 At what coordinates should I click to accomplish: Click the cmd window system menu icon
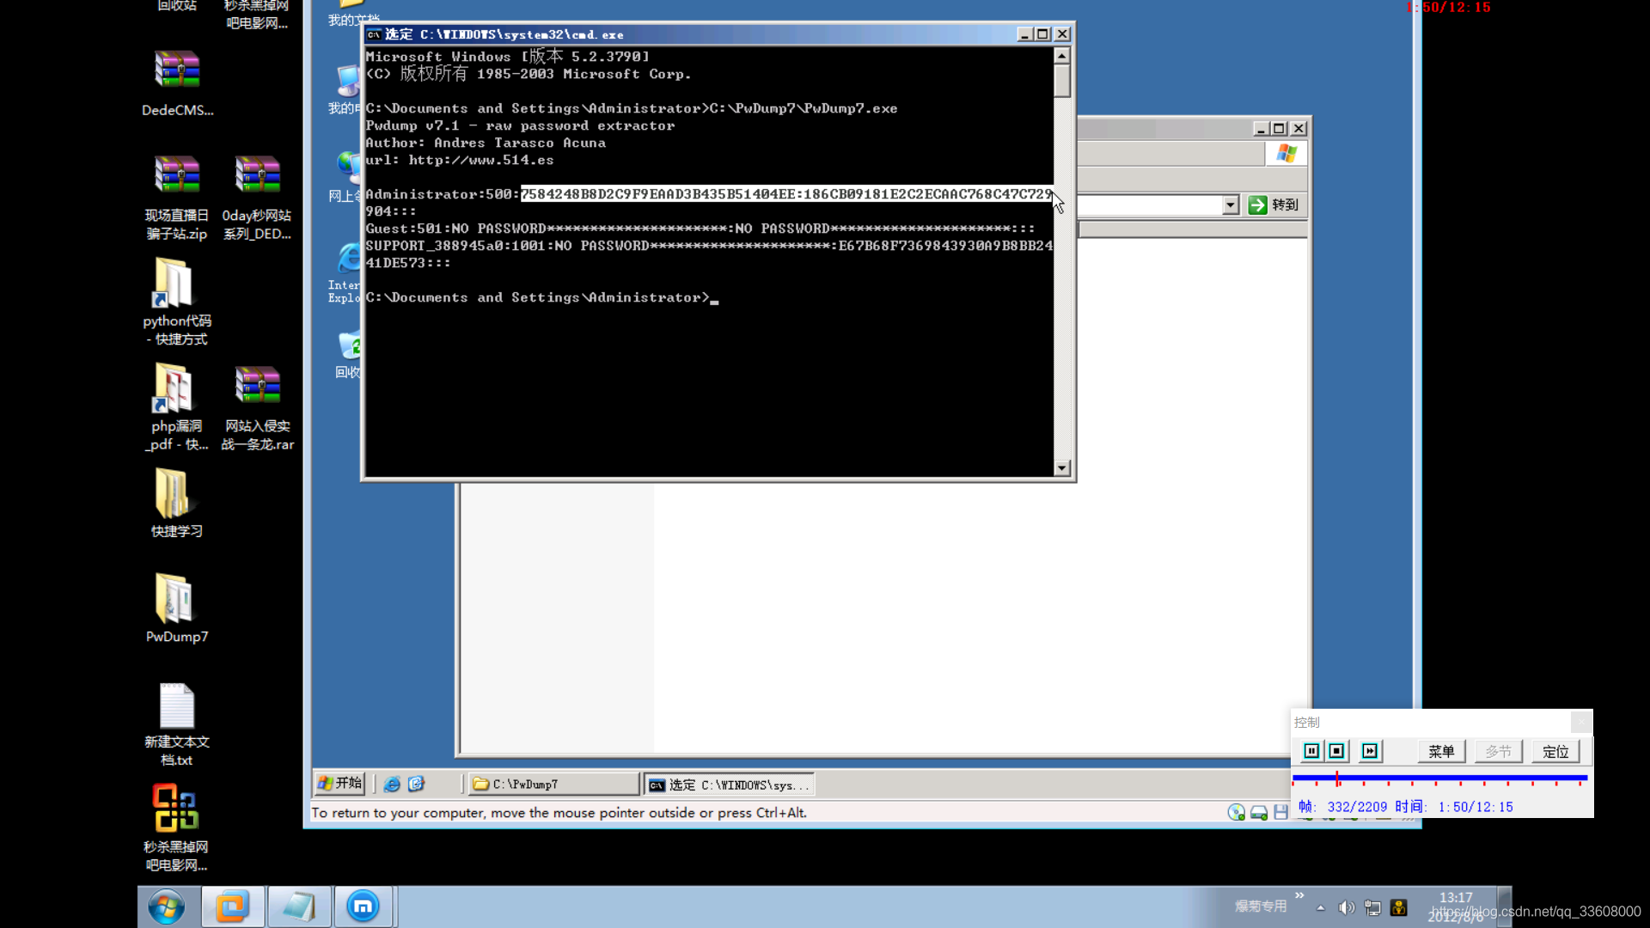tap(374, 34)
